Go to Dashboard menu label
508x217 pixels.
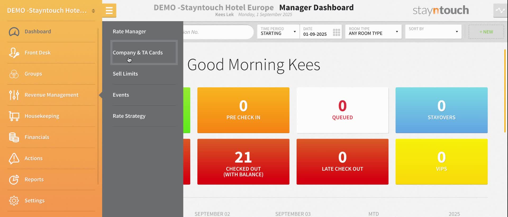(38, 31)
